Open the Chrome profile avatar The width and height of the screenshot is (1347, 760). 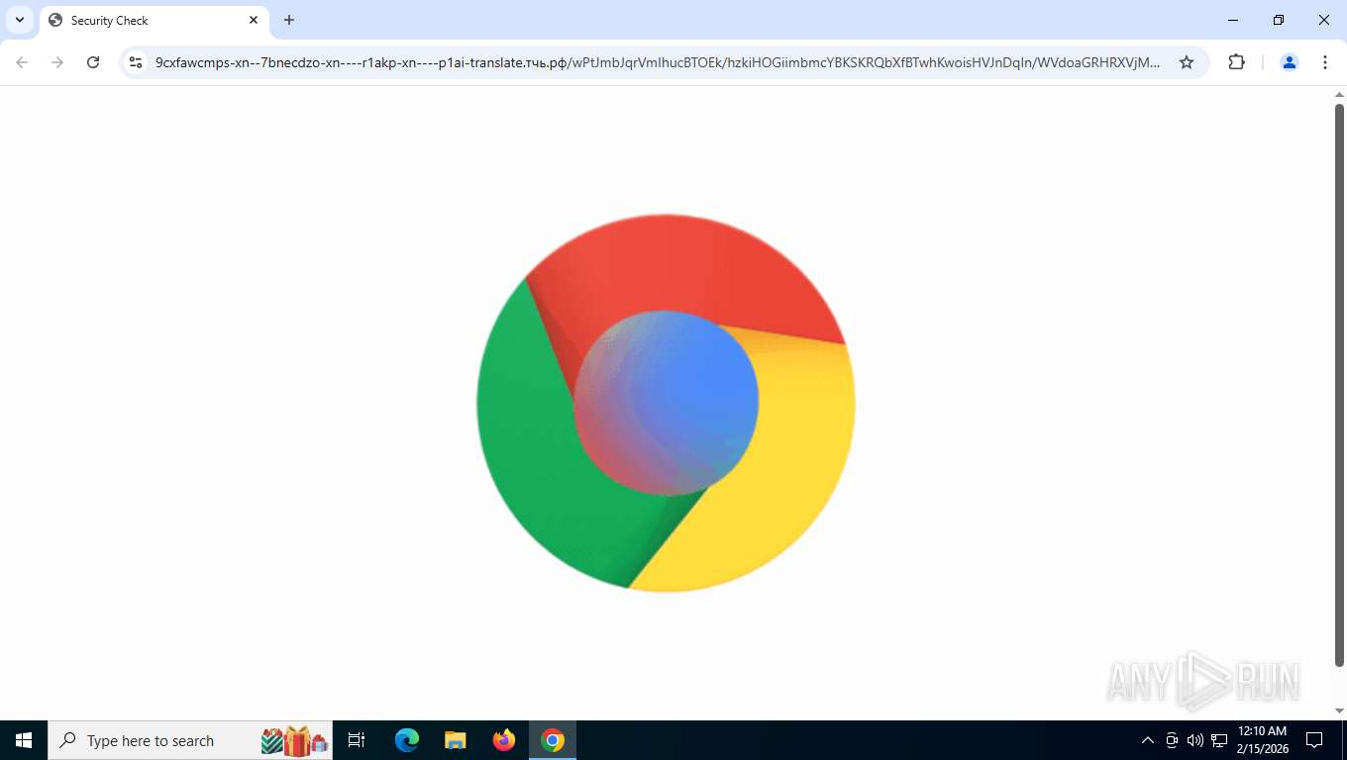click(x=1290, y=62)
